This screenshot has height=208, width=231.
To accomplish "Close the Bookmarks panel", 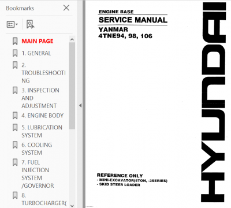I will pos(66,8).
